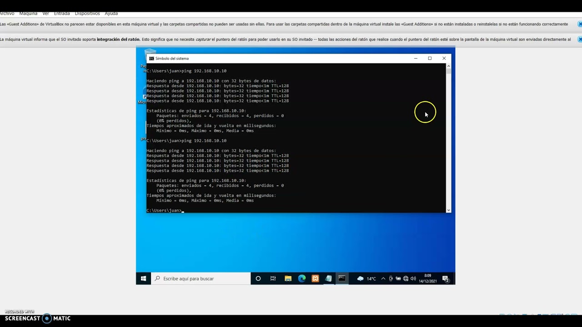The height and width of the screenshot is (327, 582).
Task: Dismiss the mouse integration notification bar
Action: pyautogui.click(x=580, y=40)
